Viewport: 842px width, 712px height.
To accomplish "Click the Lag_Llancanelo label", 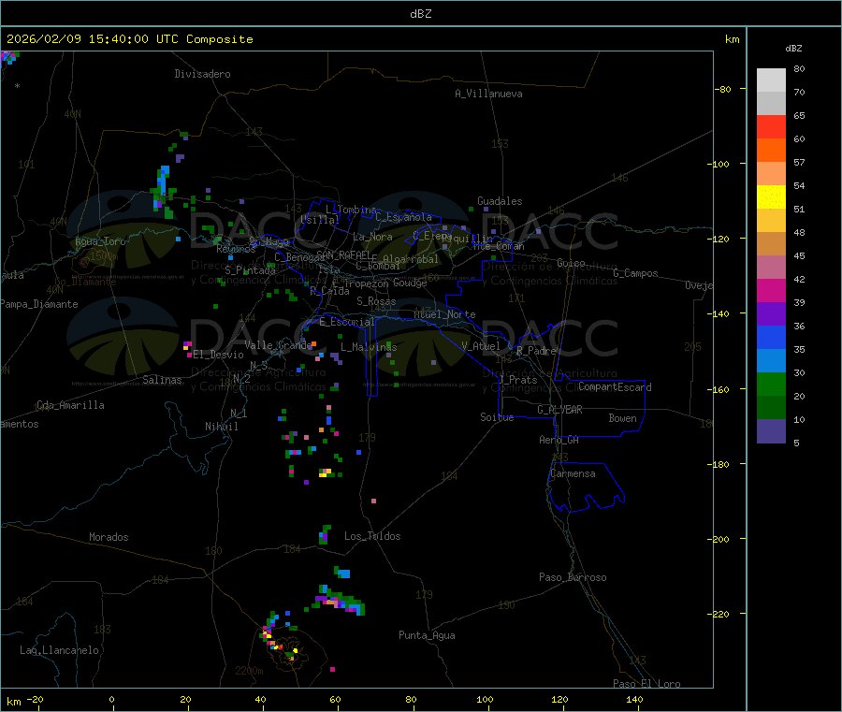I will click(60, 649).
